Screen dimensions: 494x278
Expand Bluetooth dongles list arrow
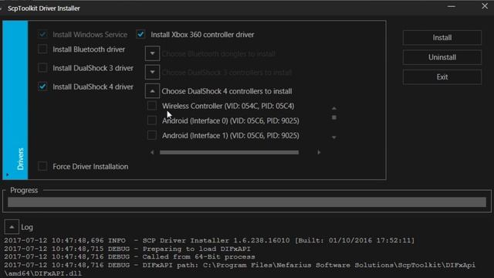[x=152, y=53]
